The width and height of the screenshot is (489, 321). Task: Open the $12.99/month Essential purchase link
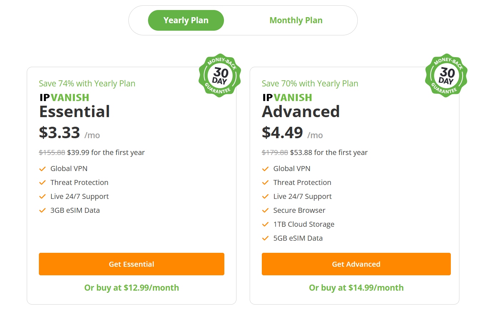tap(131, 288)
